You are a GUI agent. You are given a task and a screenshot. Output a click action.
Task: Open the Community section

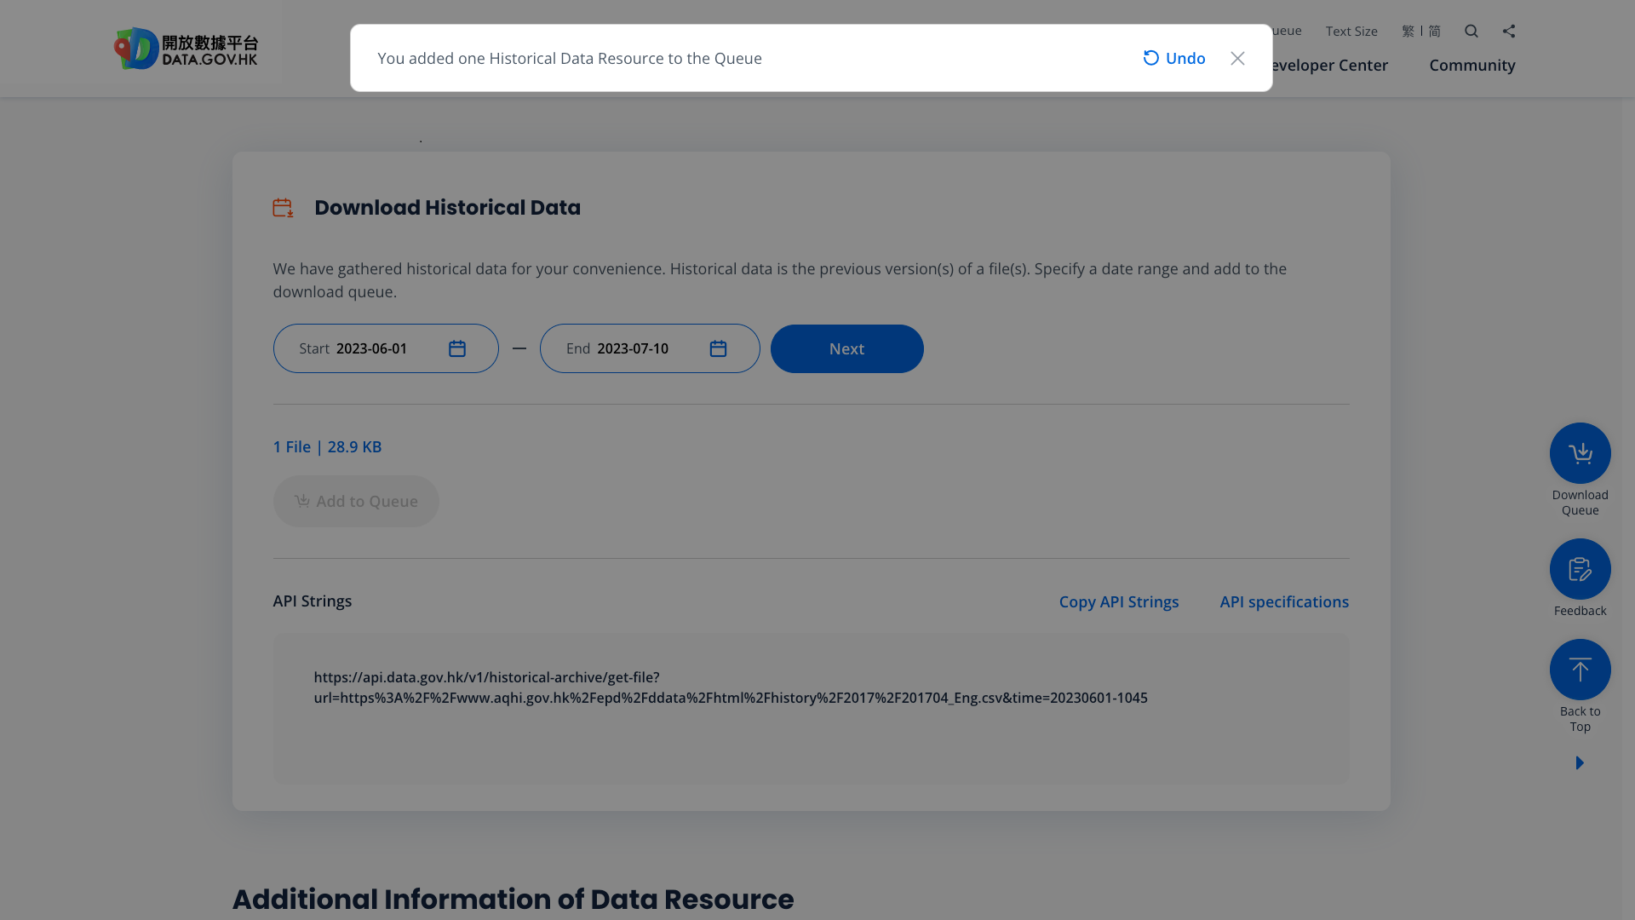coord(1471,65)
